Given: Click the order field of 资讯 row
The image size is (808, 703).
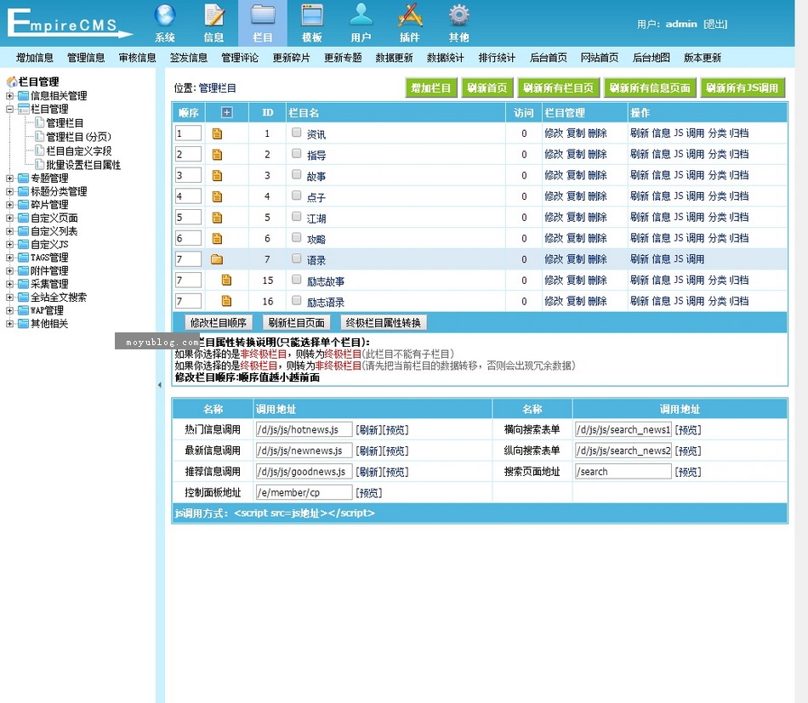Looking at the screenshot, I should [188, 133].
